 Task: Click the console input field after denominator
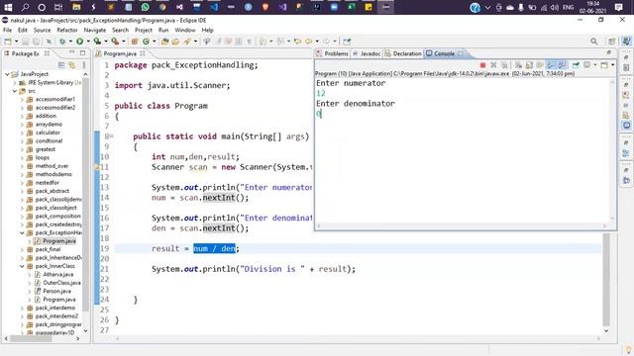tap(319, 114)
